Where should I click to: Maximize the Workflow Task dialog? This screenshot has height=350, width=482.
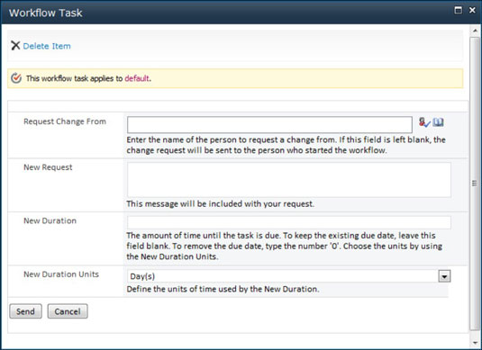(x=458, y=10)
